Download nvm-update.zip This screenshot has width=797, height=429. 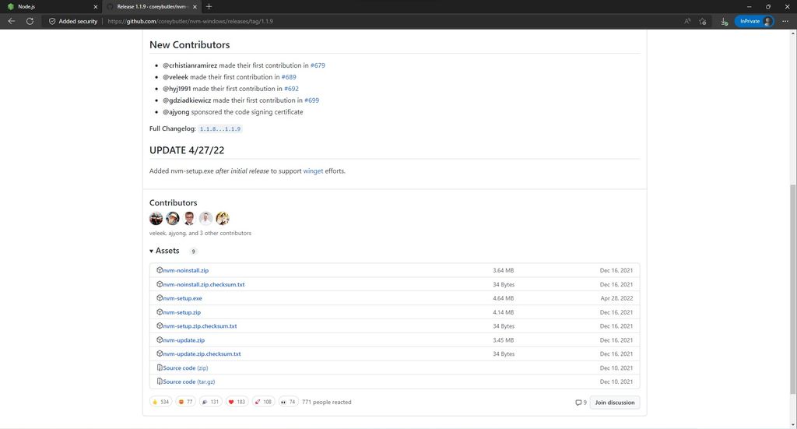tap(184, 340)
